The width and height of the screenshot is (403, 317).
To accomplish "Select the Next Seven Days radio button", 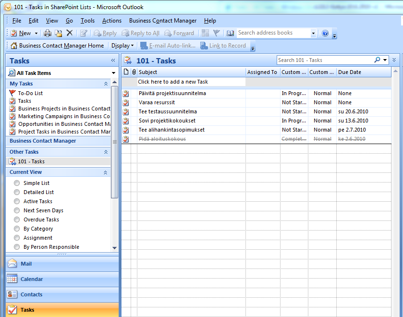I will (17, 210).
